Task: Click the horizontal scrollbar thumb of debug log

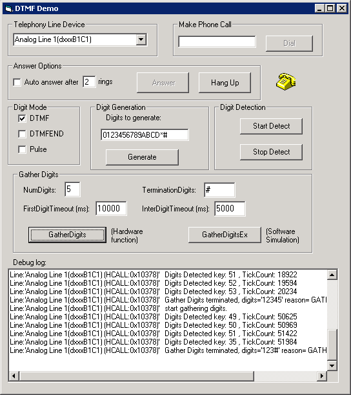Action: click(136, 376)
